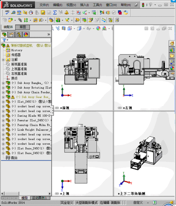Expand Link Weight Balancer node

3,130
